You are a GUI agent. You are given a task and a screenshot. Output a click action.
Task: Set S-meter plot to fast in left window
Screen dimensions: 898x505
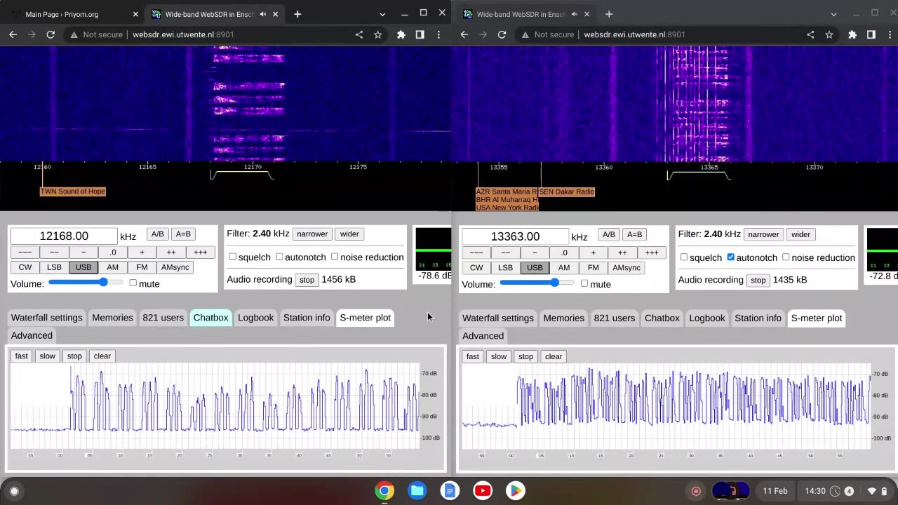[22, 356]
